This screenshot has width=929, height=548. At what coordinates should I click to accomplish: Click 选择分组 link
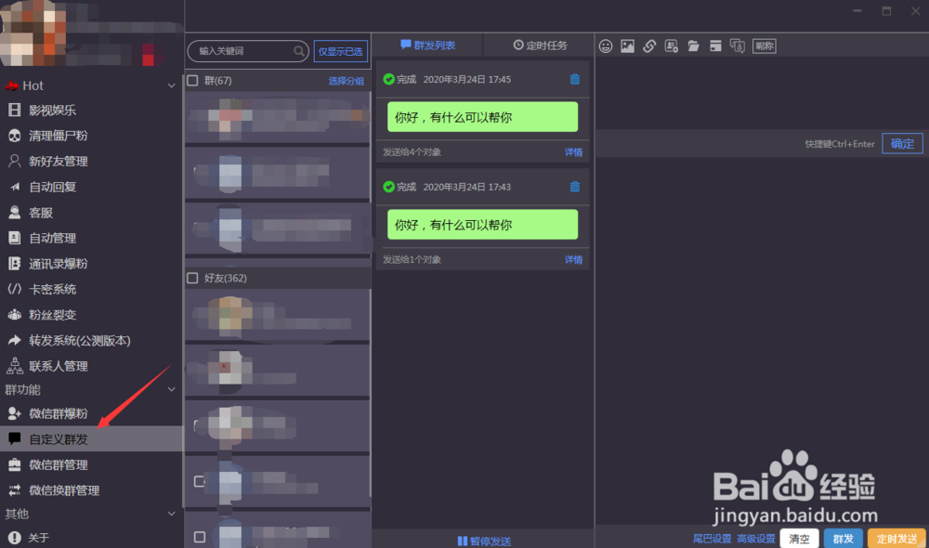(x=346, y=81)
